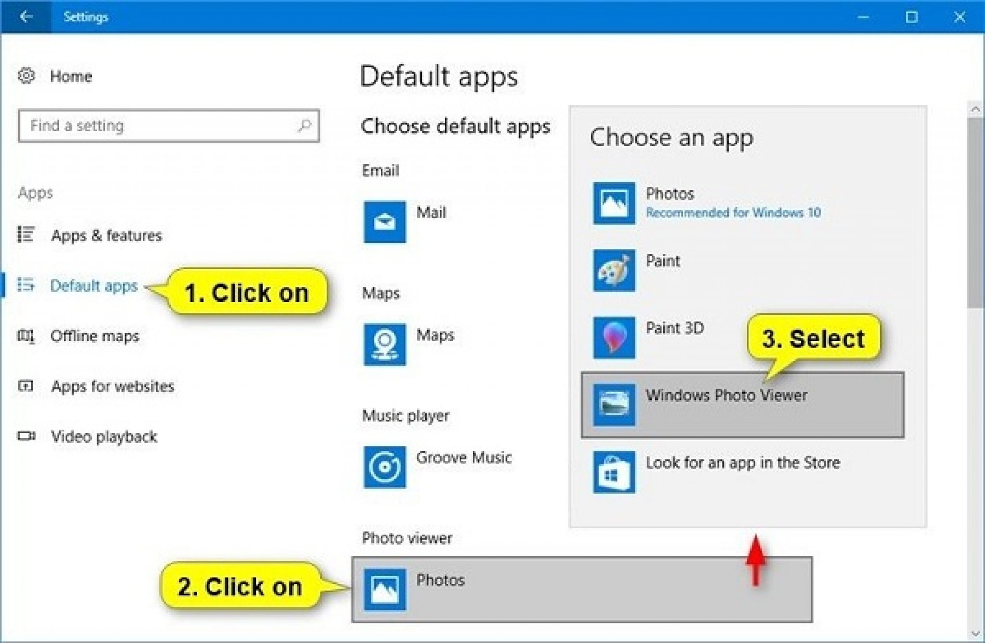Click the Photos icon in Choose an app

coord(614,203)
